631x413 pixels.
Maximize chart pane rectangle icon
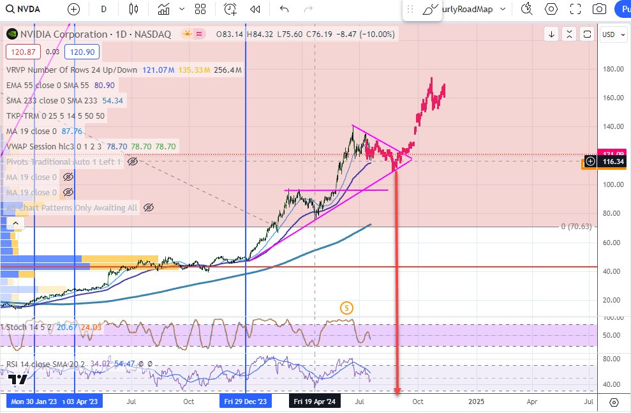587,34
